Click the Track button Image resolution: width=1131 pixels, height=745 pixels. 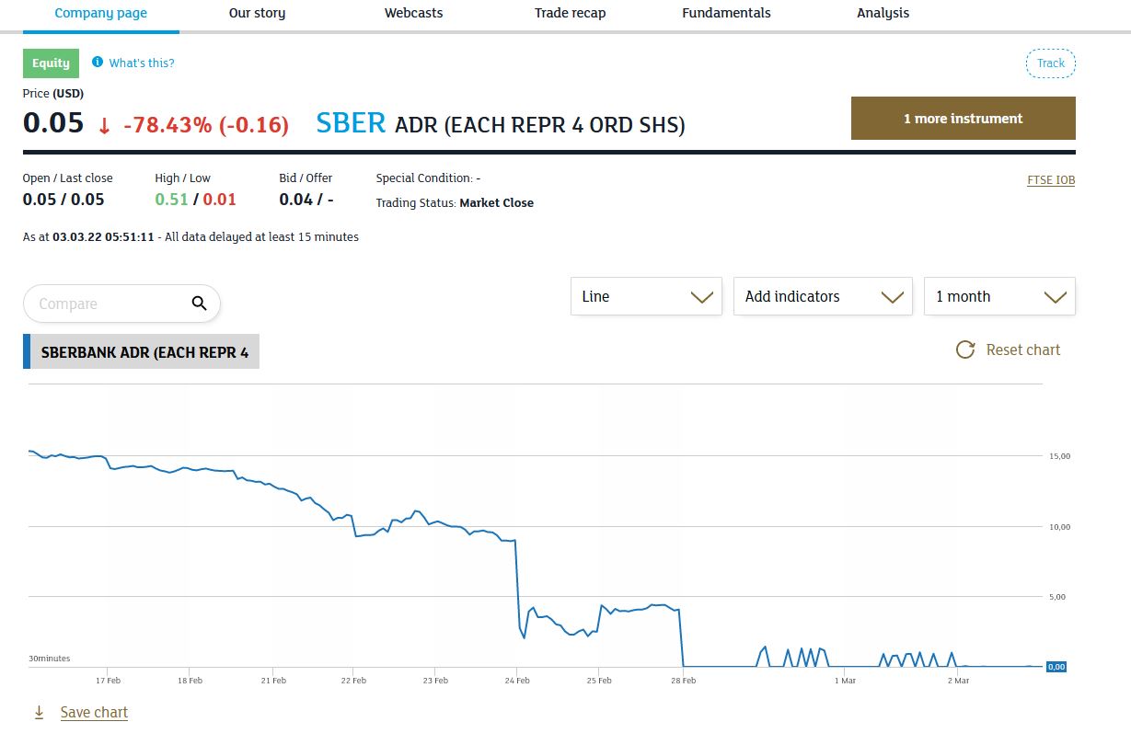point(1051,63)
